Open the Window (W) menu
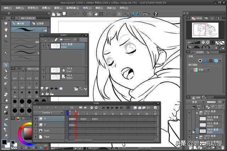Viewport: 227px width, 151px height. tap(111, 8)
